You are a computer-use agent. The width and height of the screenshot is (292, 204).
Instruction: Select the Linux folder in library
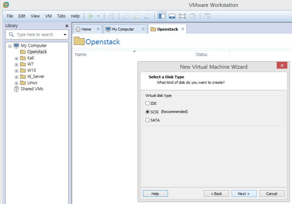(x=32, y=82)
